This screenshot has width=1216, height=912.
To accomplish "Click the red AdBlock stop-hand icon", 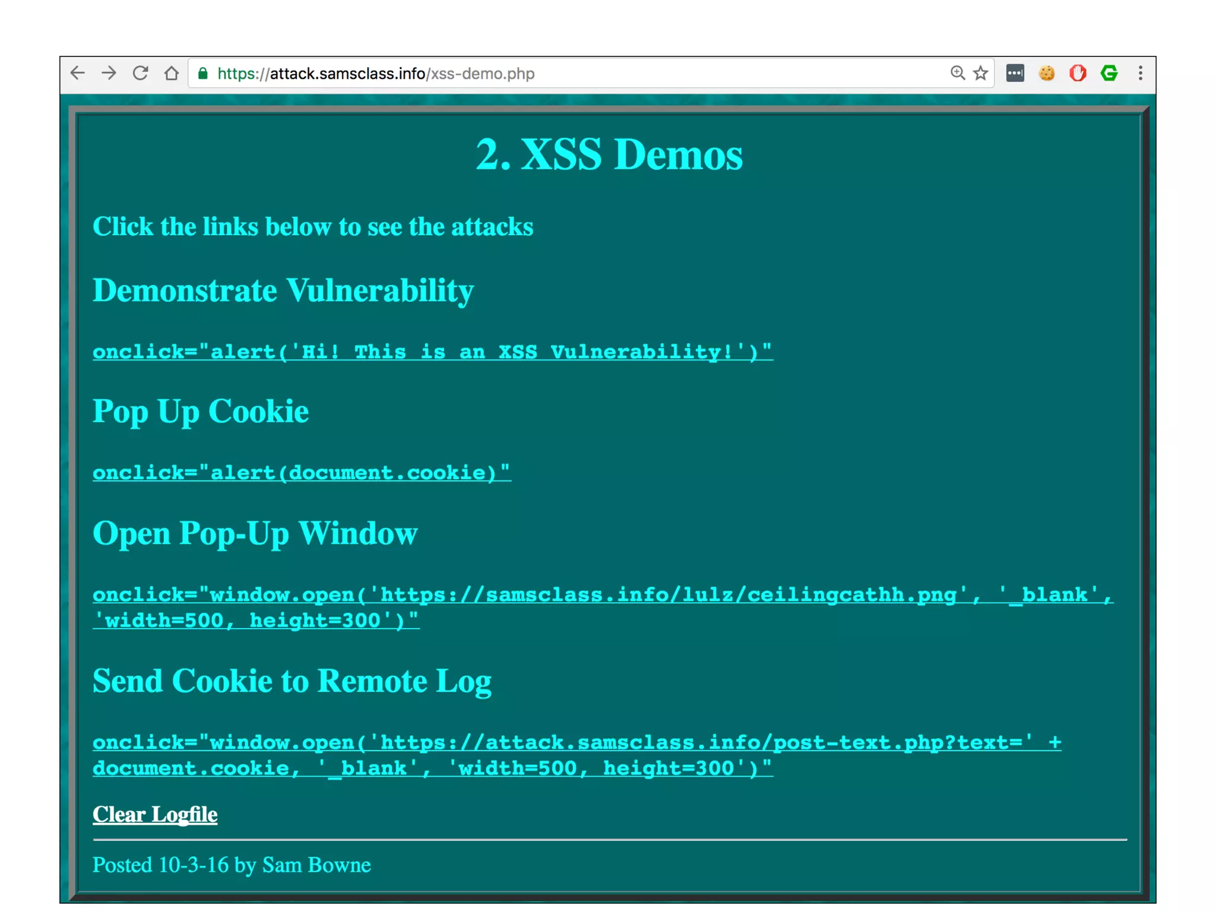I will [1078, 73].
